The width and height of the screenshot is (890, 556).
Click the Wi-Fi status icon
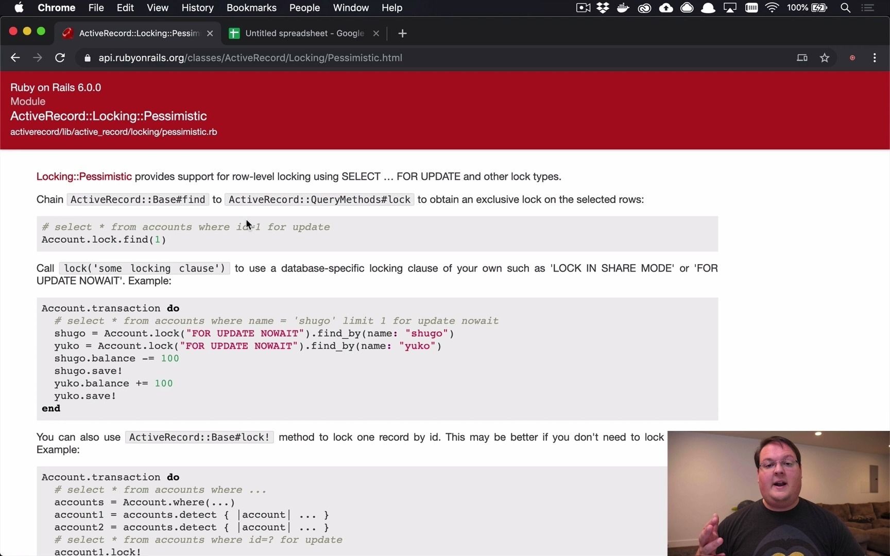772,8
